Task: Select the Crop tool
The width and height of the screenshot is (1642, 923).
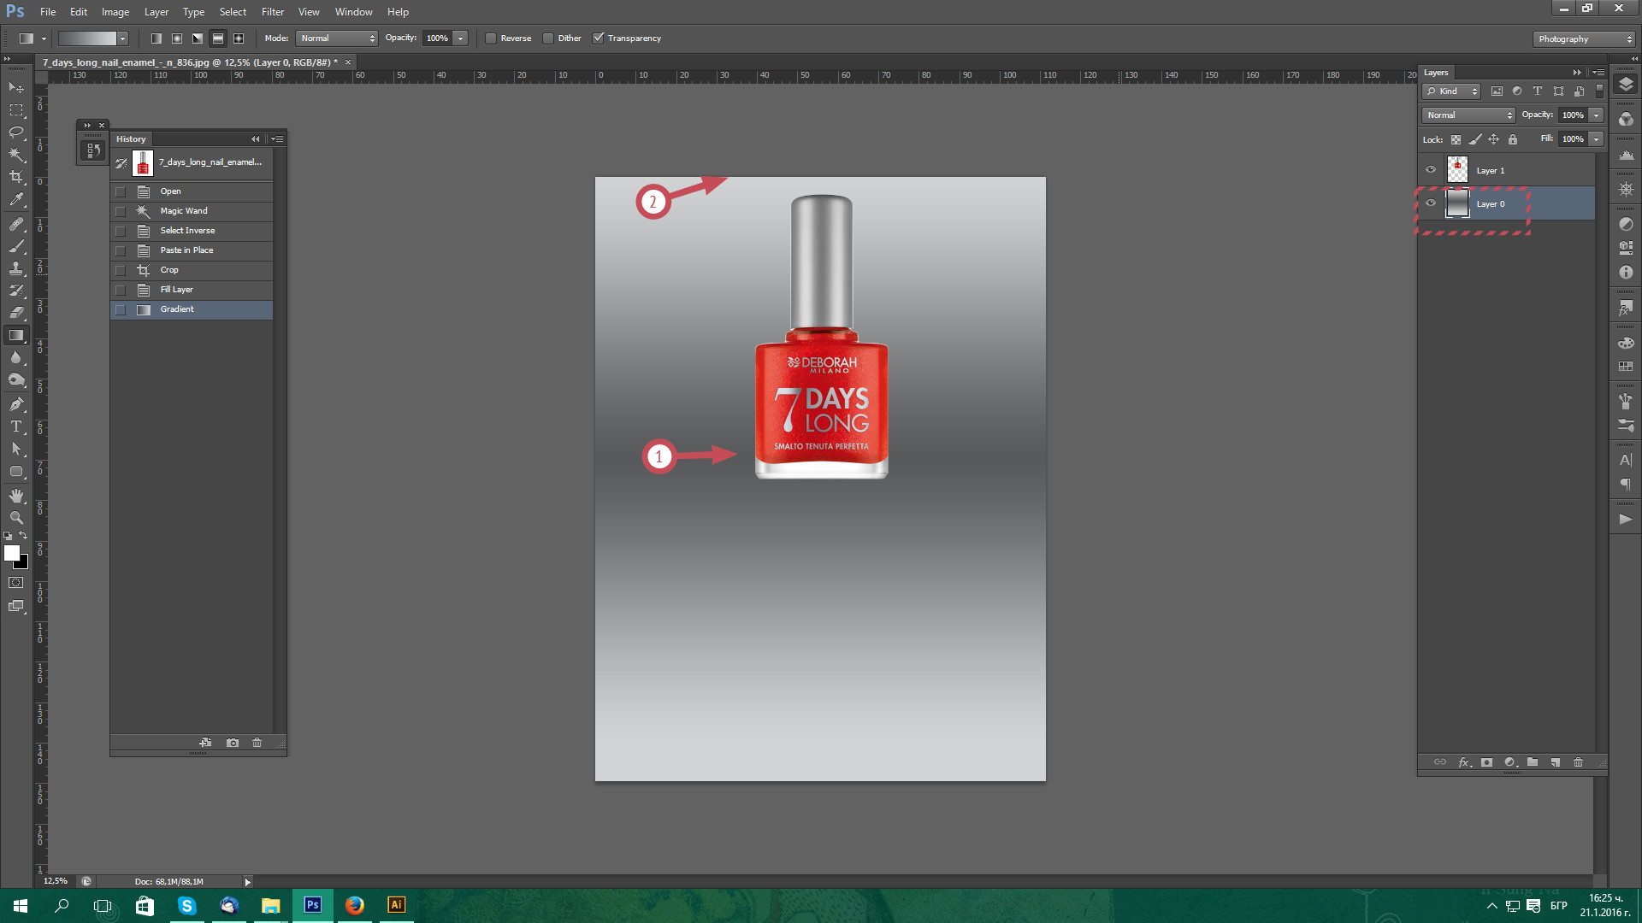Action: (x=16, y=177)
